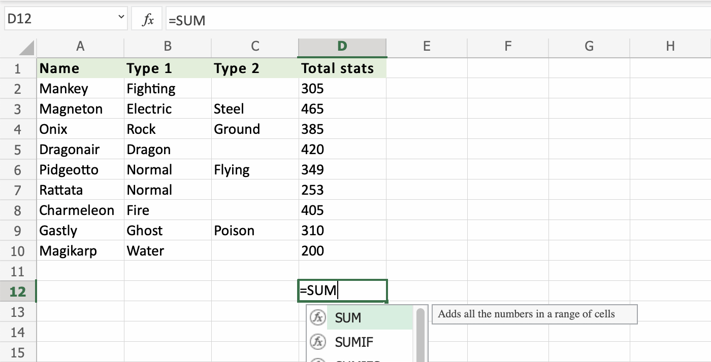Click the autocomplete list scrollbar
The width and height of the screenshot is (711, 362).
click(420, 335)
